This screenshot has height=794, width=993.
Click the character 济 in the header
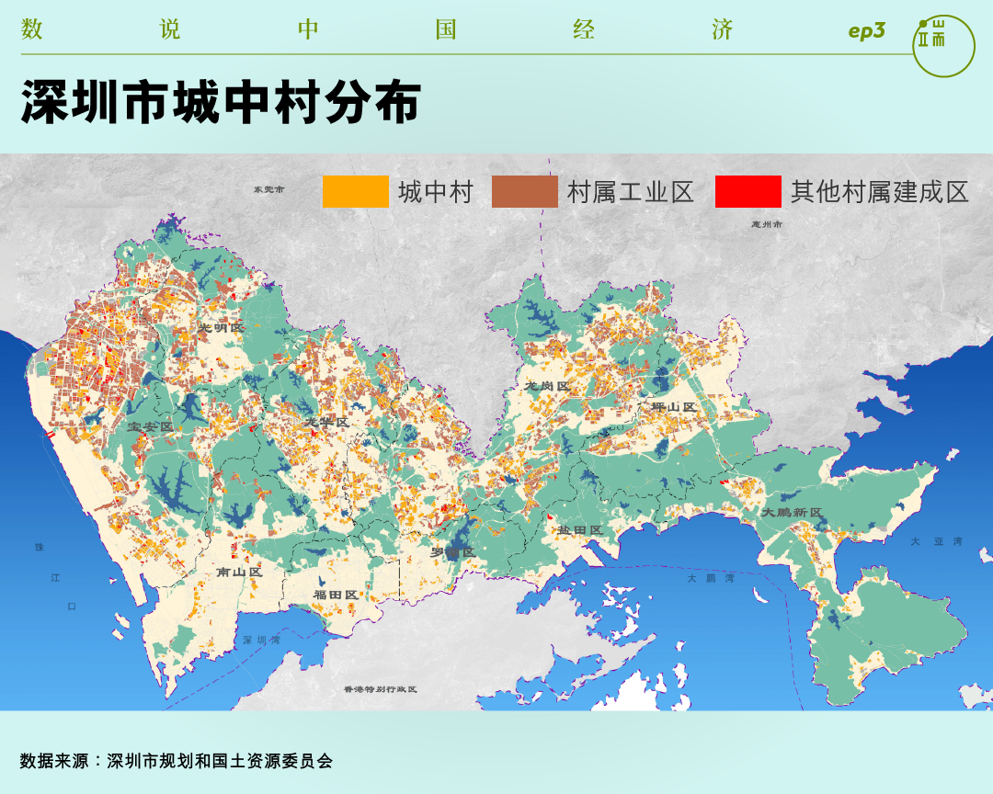tap(722, 29)
